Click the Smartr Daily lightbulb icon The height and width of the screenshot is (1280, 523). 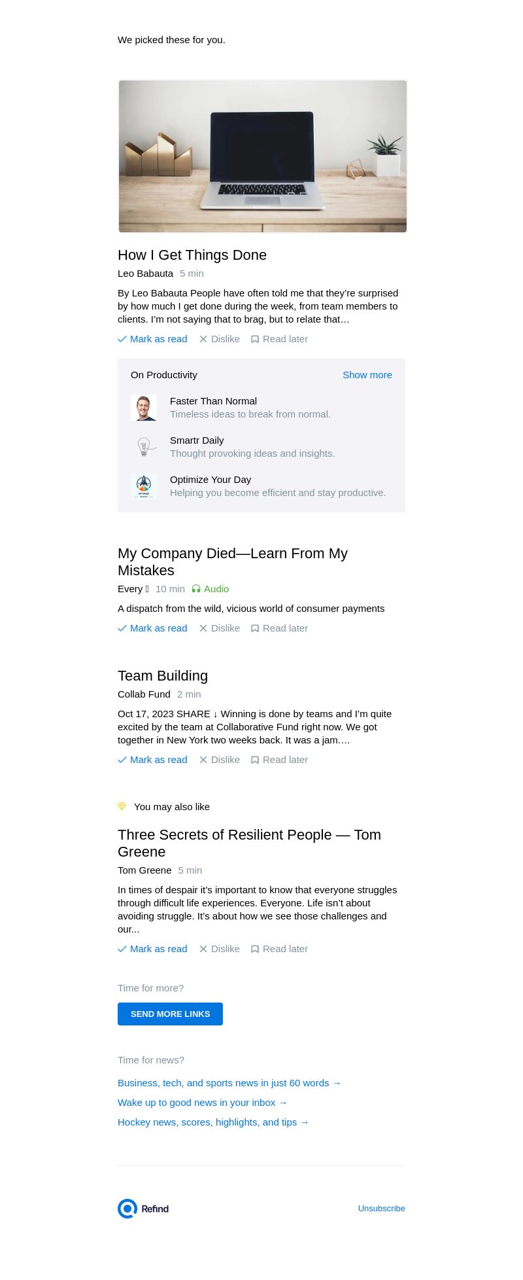[144, 447]
